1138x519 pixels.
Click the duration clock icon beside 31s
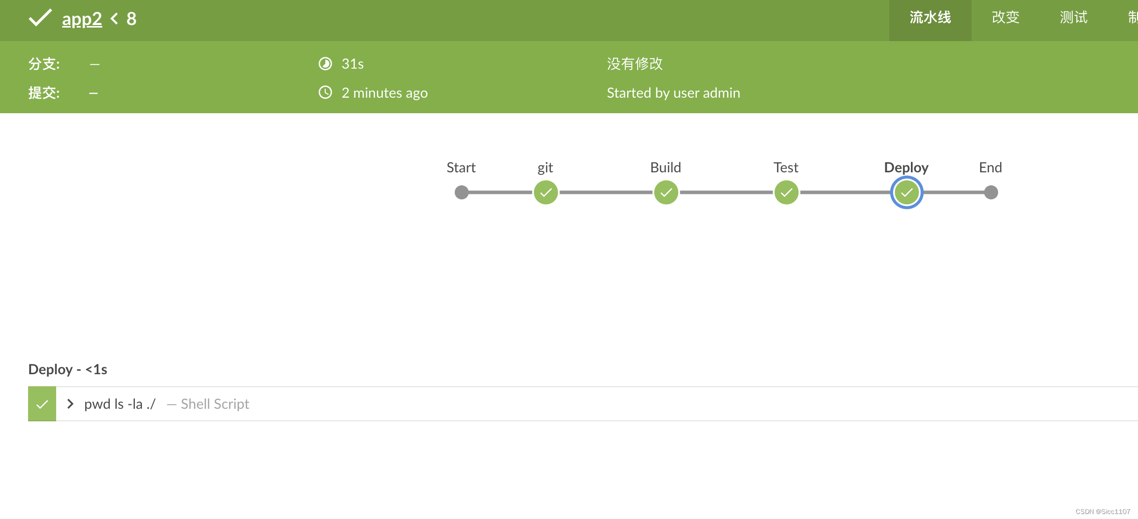(x=325, y=64)
